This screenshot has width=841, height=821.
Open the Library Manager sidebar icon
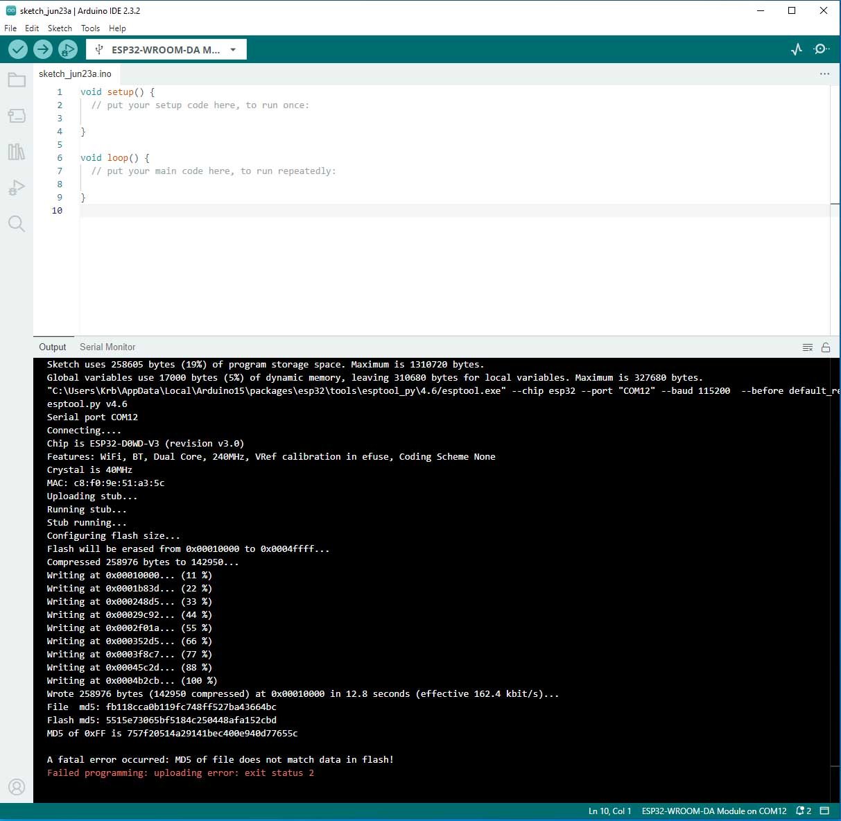click(17, 152)
